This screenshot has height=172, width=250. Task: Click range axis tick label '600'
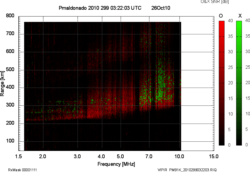point(10,51)
